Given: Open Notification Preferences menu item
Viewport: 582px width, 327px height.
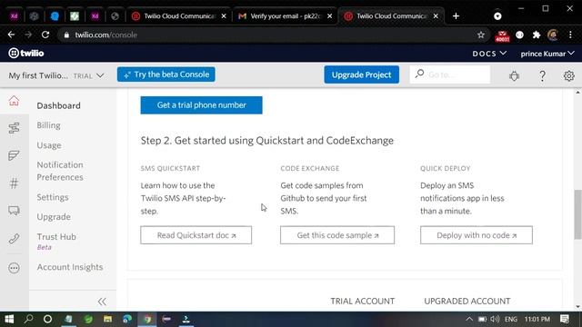Looking at the screenshot, I should coord(60,171).
